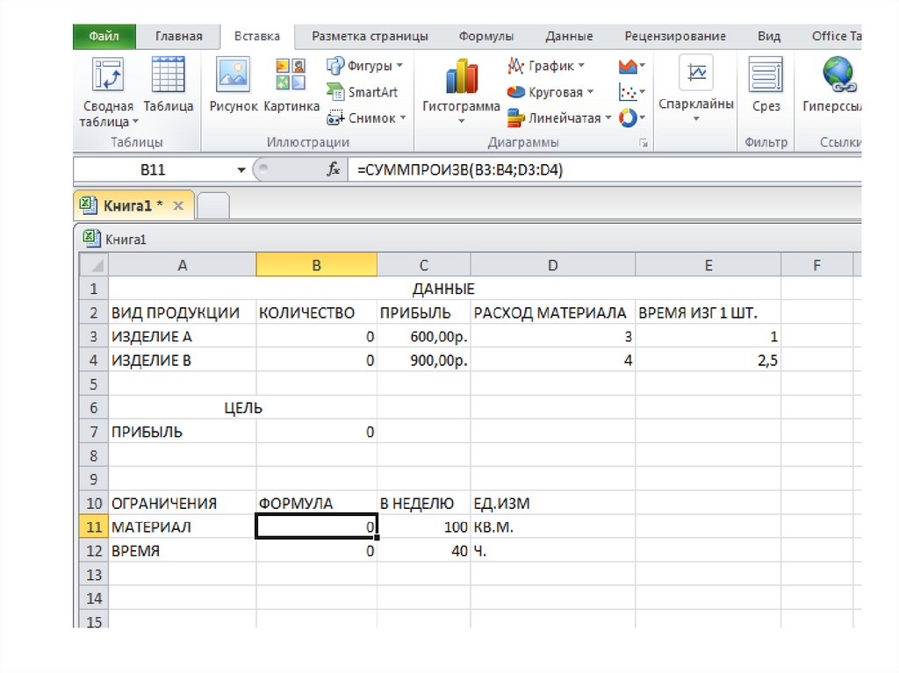Switch to the Рецензирование tab
Image resolution: width=899 pixels, height=673 pixels.
coord(675,36)
